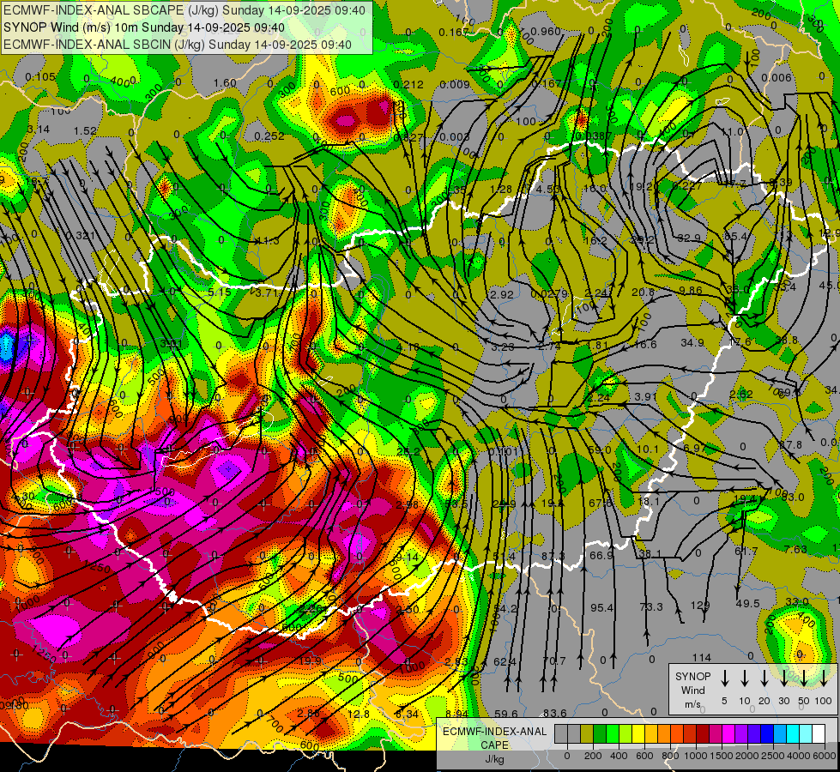Click the 6.97 value on the map
The image size is (840, 772).
point(695,448)
